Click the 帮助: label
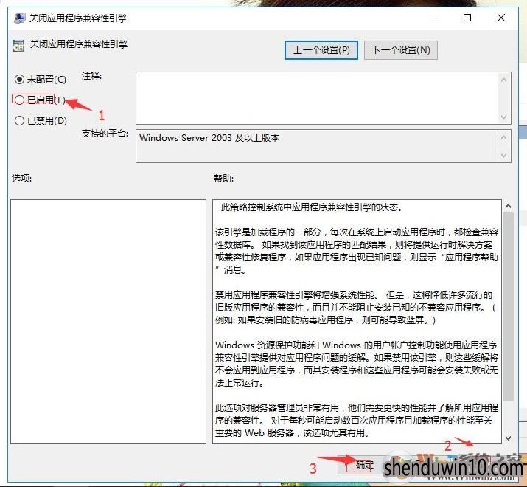The image size is (527, 487). point(224,178)
